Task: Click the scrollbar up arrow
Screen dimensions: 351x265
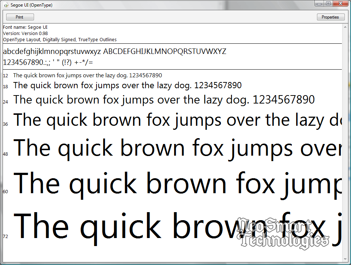Action: [x=345, y=27]
